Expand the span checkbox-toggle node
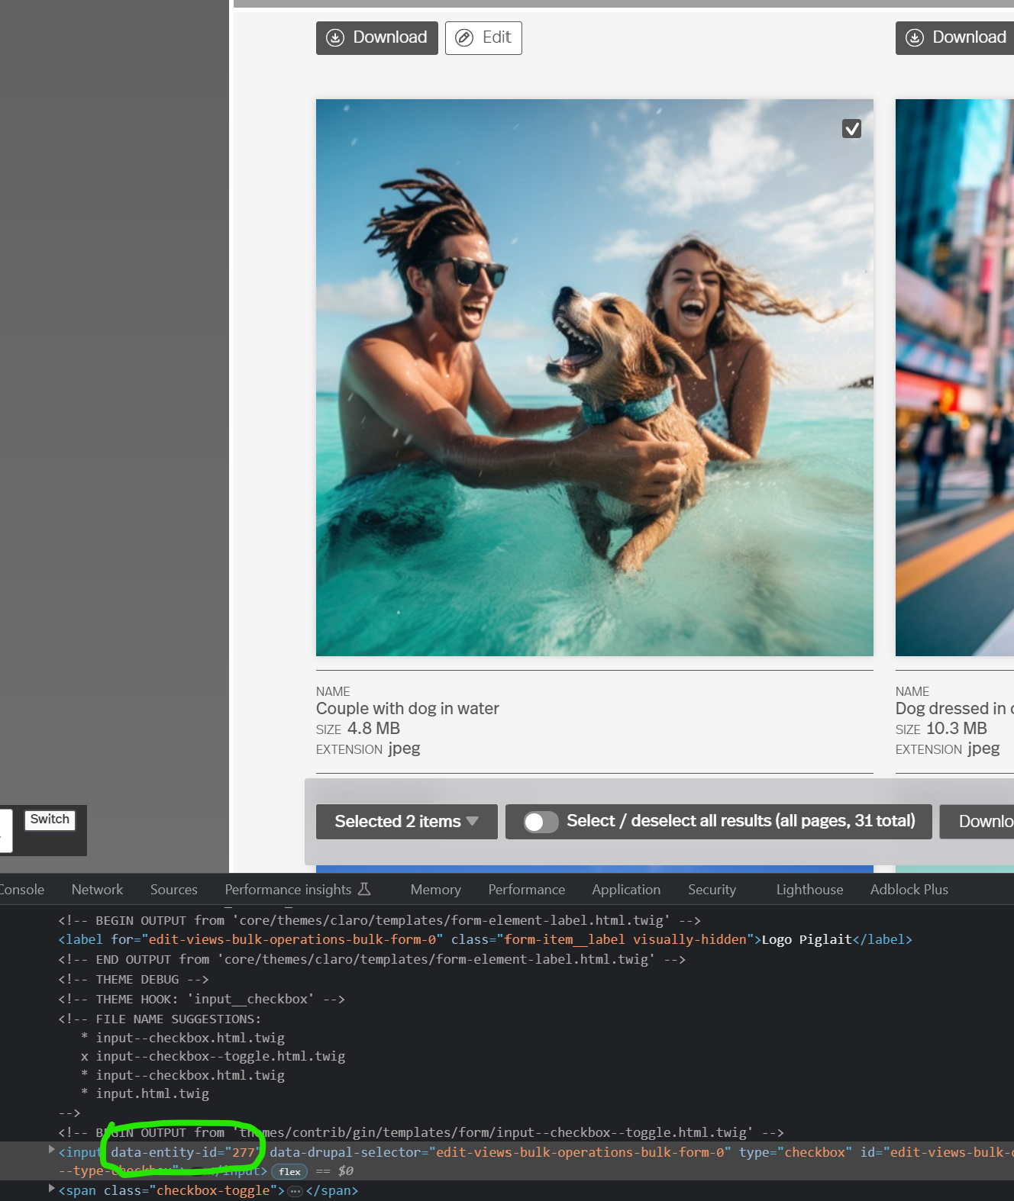This screenshot has width=1014, height=1201. coord(52,1189)
